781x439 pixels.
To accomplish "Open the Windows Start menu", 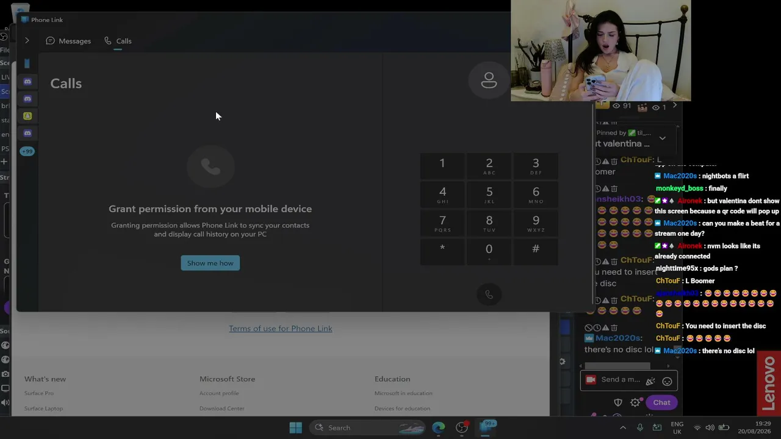I will tap(295, 427).
